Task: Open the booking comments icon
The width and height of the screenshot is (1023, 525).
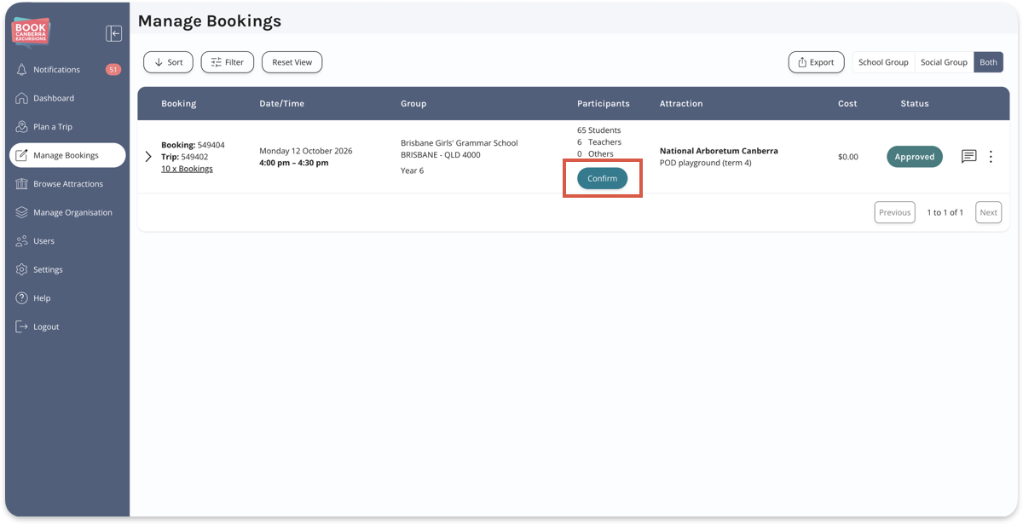Action: 968,157
